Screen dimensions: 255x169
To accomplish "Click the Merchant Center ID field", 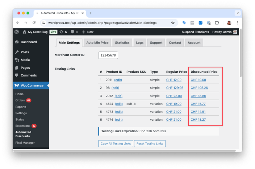I will 108,55.
